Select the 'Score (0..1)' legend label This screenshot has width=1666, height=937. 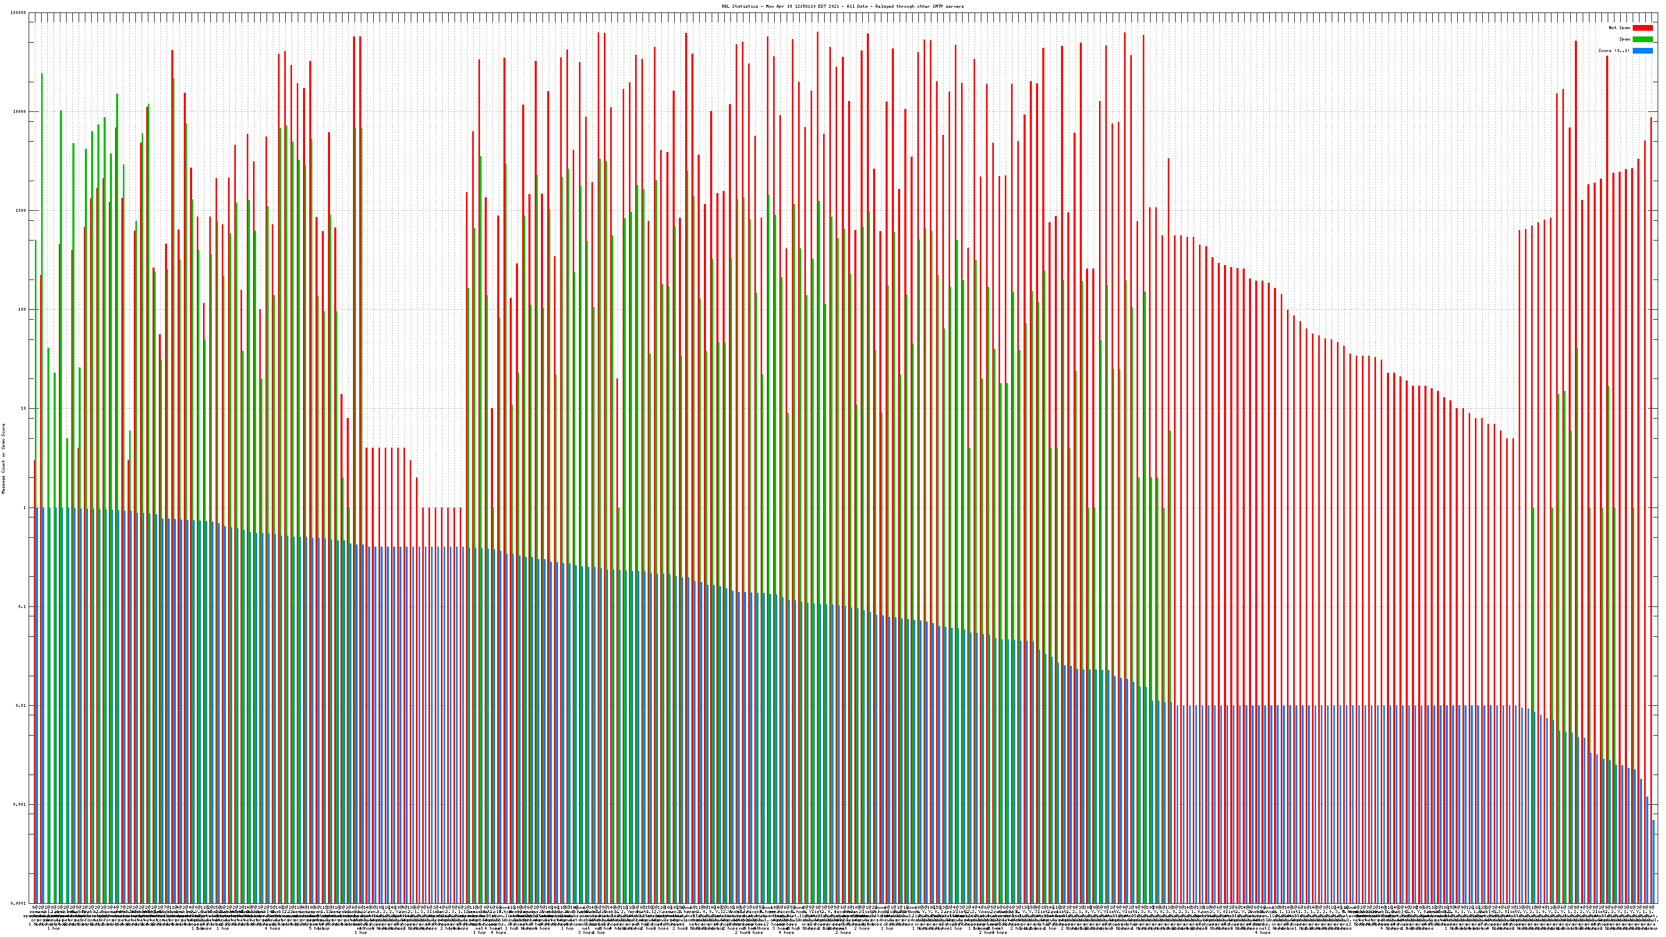pos(1613,50)
